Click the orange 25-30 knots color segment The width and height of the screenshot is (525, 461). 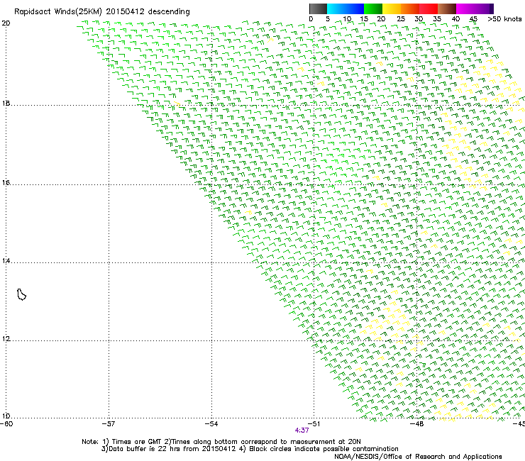(410, 9)
